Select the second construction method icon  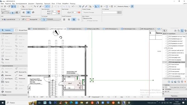point(69,20)
